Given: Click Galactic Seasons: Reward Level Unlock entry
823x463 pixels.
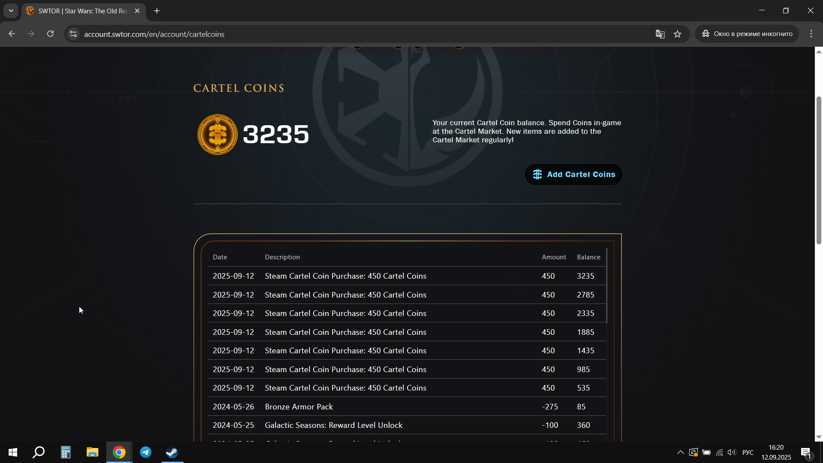Looking at the screenshot, I should click(x=333, y=425).
